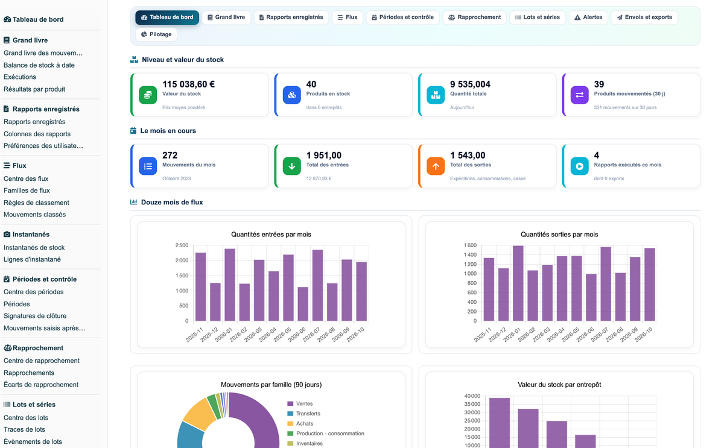The image size is (724, 448).
Task: Select the Envois et exports tab
Action: click(x=644, y=17)
